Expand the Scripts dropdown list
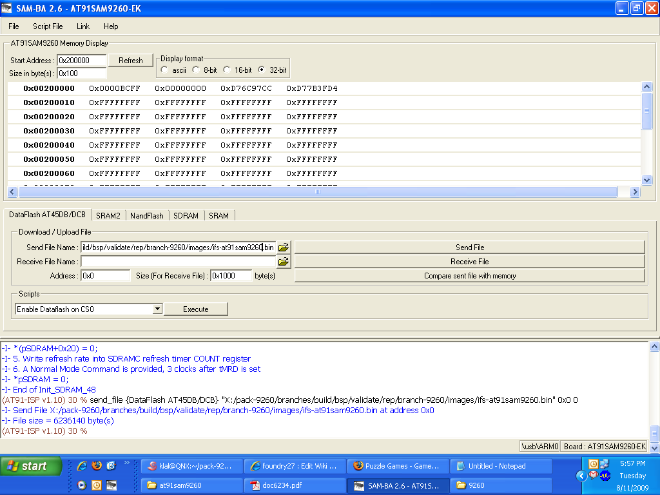 point(157,309)
